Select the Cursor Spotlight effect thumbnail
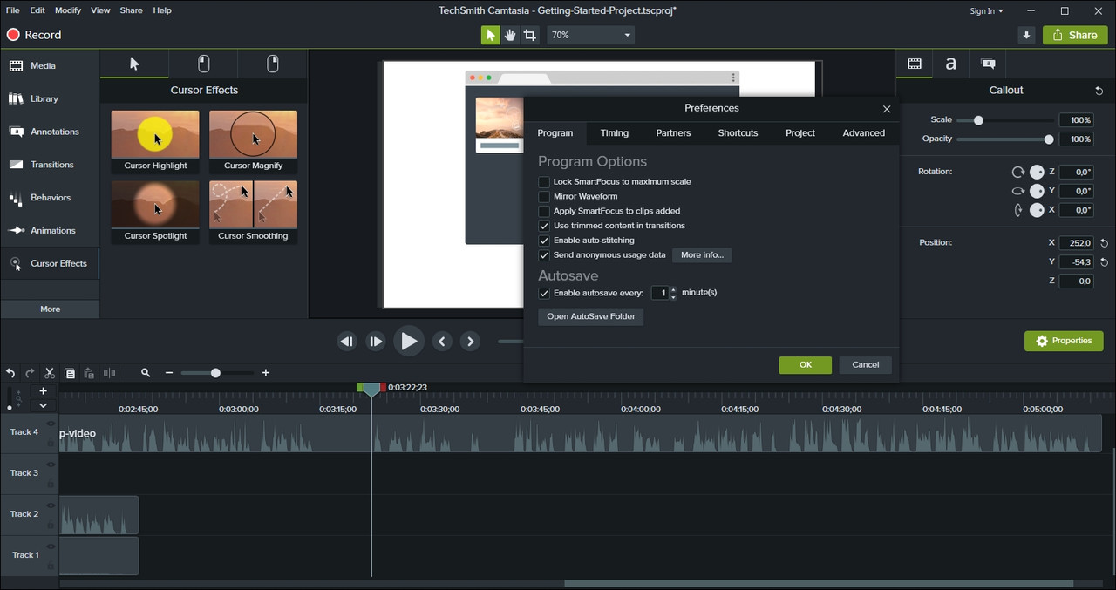 155,212
